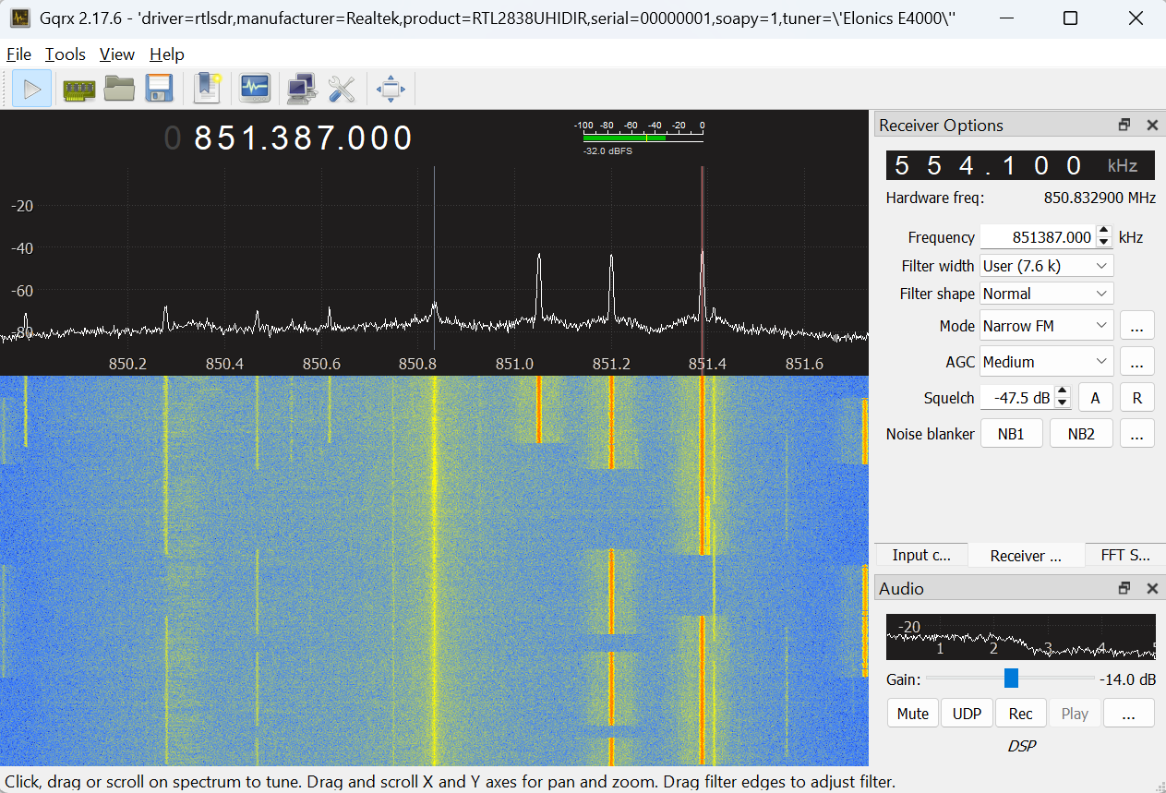Toggle the NB1 noise blanker
The width and height of the screenshot is (1166, 793).
pyautogui.click(x=1011, y=434)
